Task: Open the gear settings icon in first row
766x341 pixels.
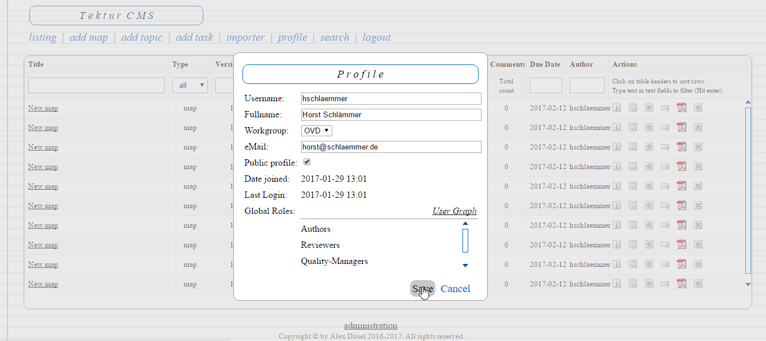Action: 649,108
